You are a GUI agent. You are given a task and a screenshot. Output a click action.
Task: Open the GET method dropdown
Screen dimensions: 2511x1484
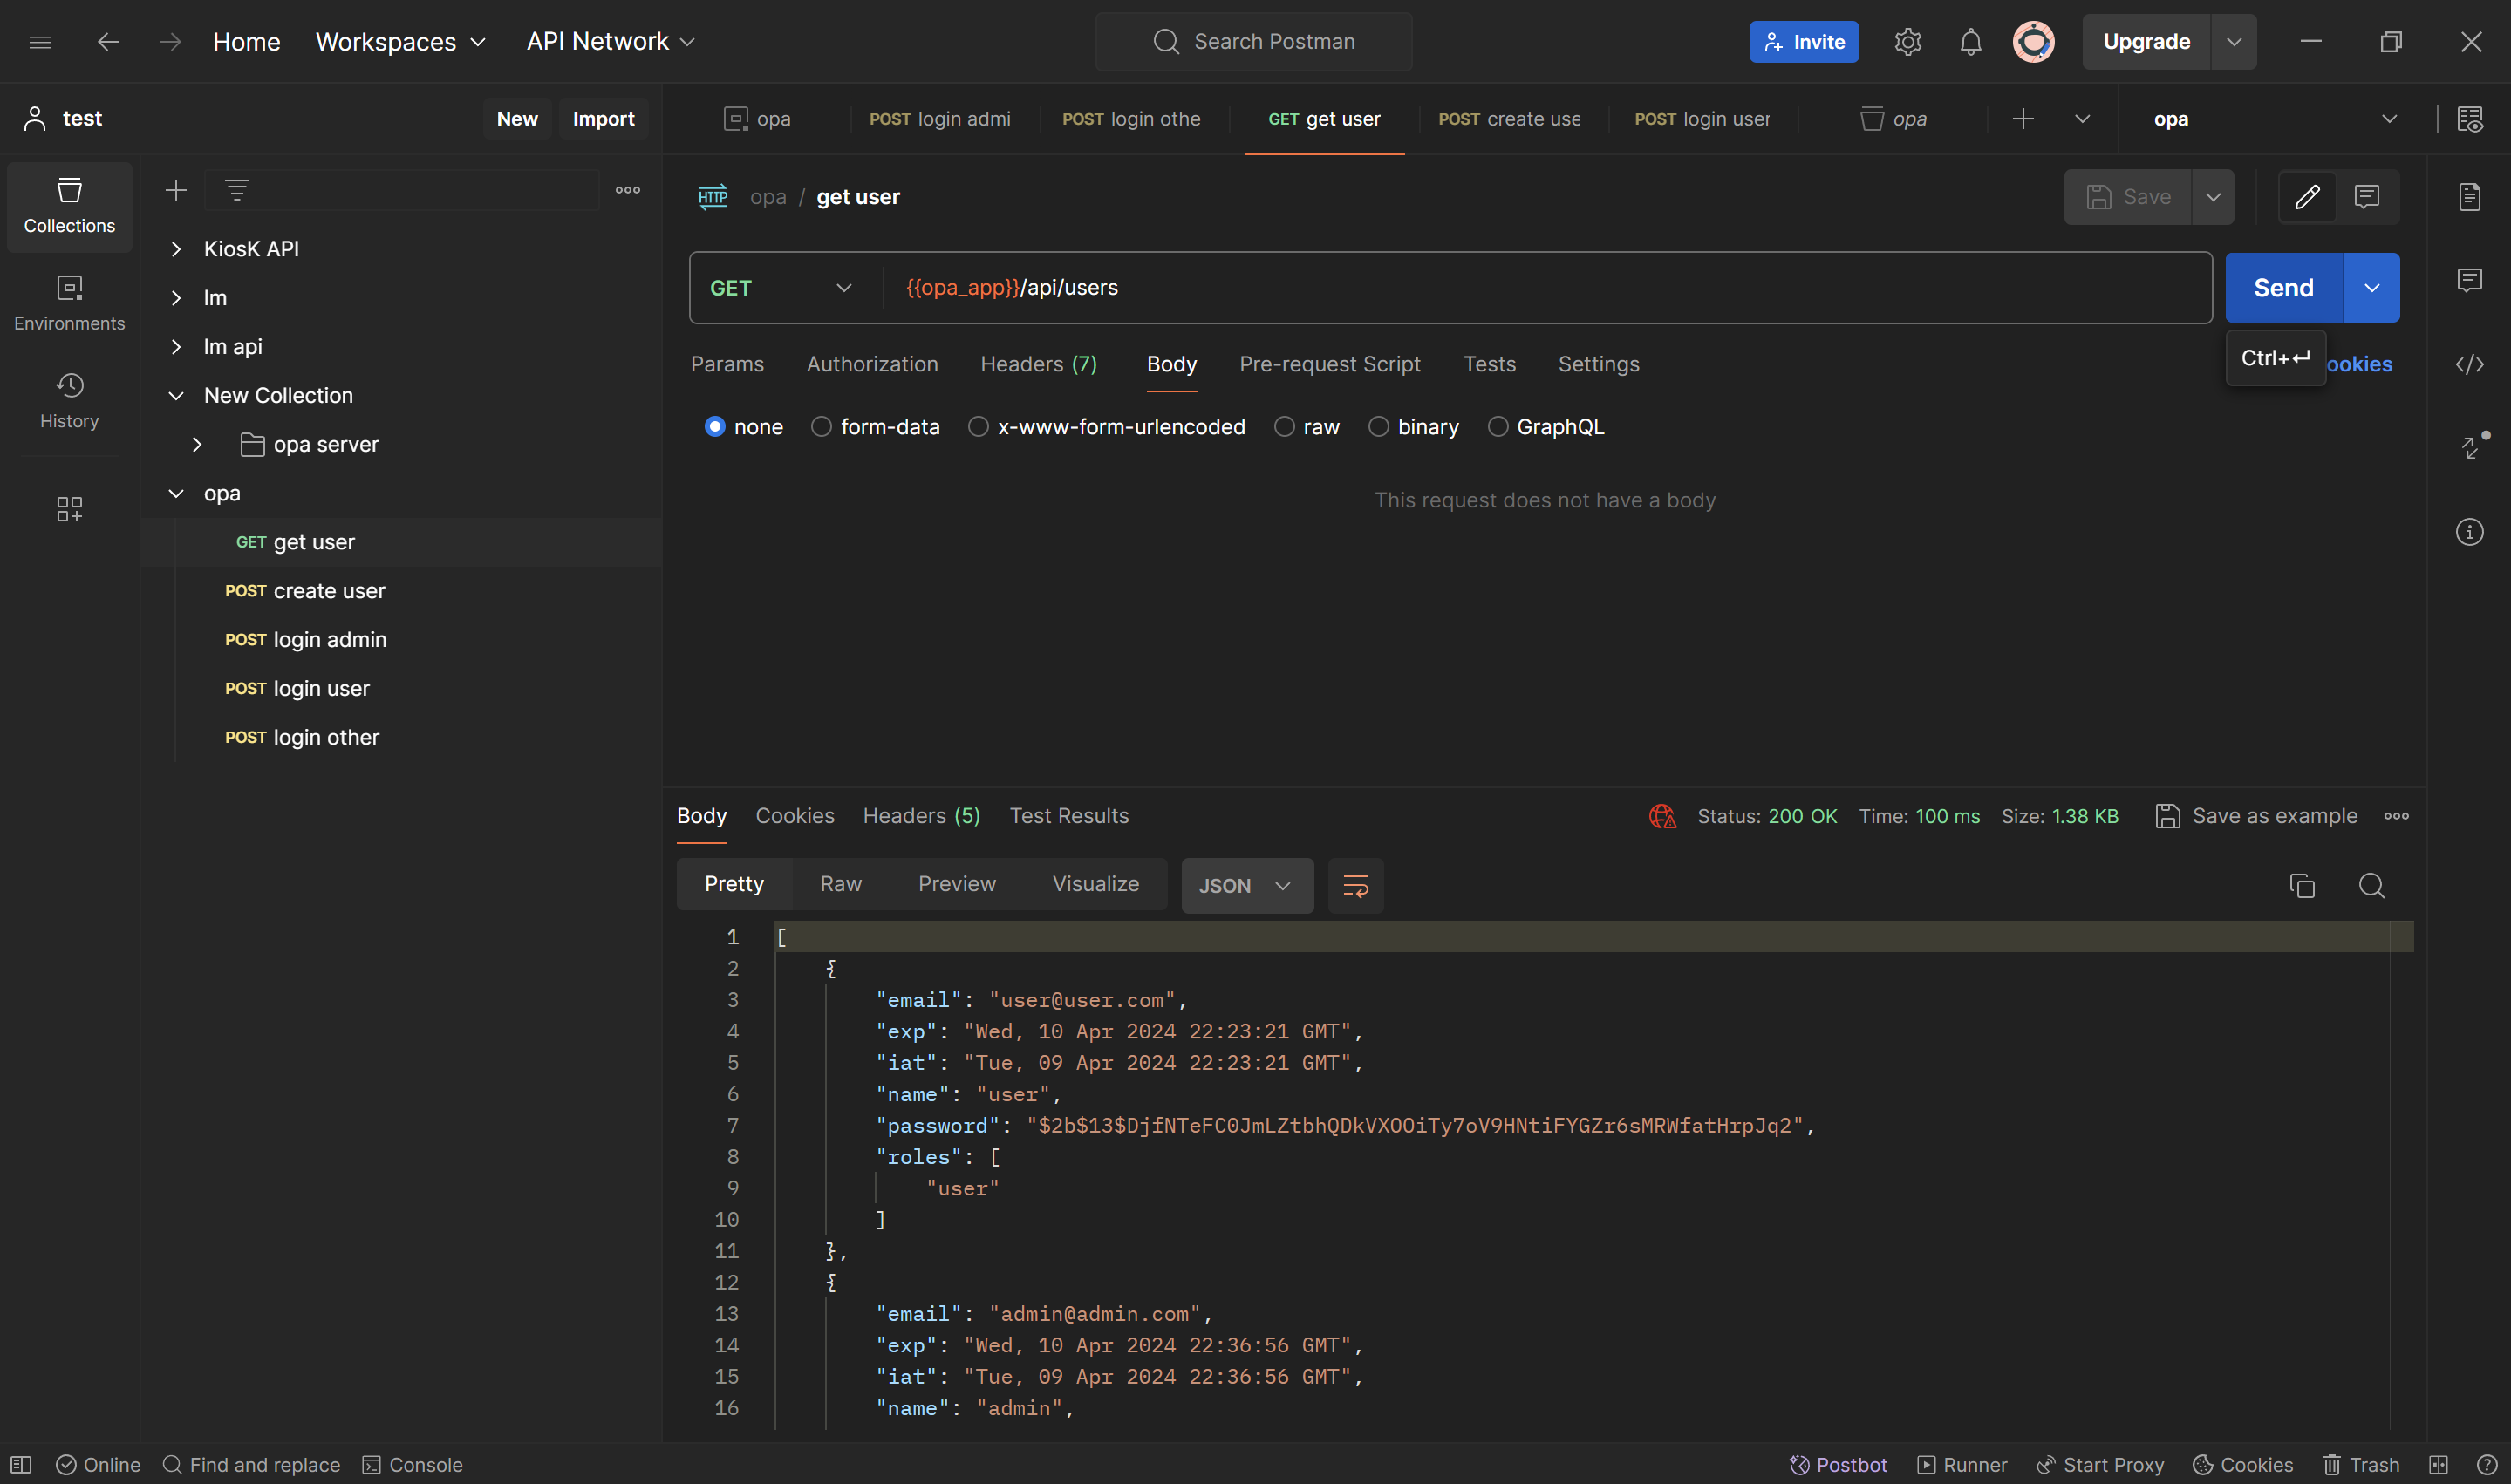coord(781,288)
